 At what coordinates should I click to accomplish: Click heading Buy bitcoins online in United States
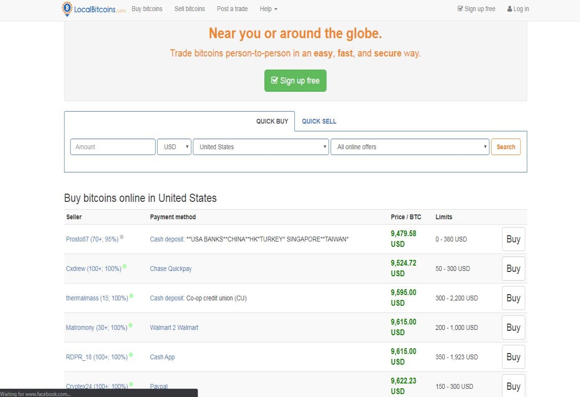(x=140, y=198)
